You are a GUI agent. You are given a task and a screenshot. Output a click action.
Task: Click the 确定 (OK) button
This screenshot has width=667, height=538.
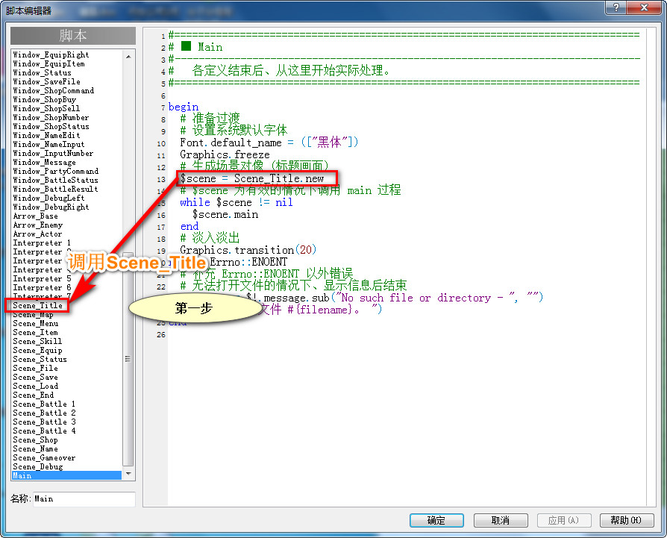click(x=436, y=520)
